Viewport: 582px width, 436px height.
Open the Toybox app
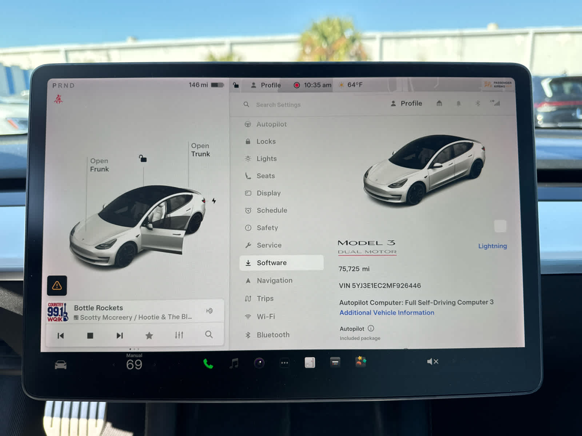pyautogui.click(x=360, y=362)
